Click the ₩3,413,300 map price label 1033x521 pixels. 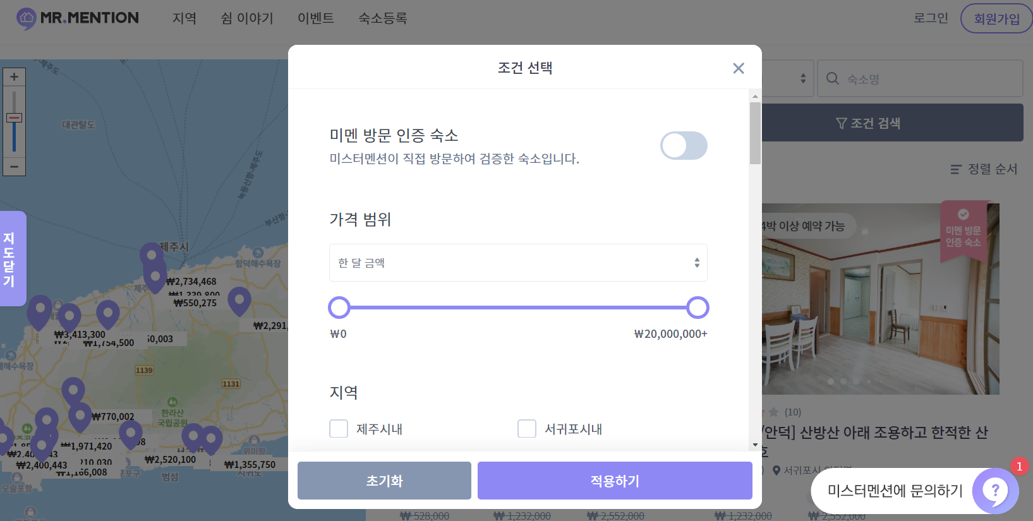80,335
